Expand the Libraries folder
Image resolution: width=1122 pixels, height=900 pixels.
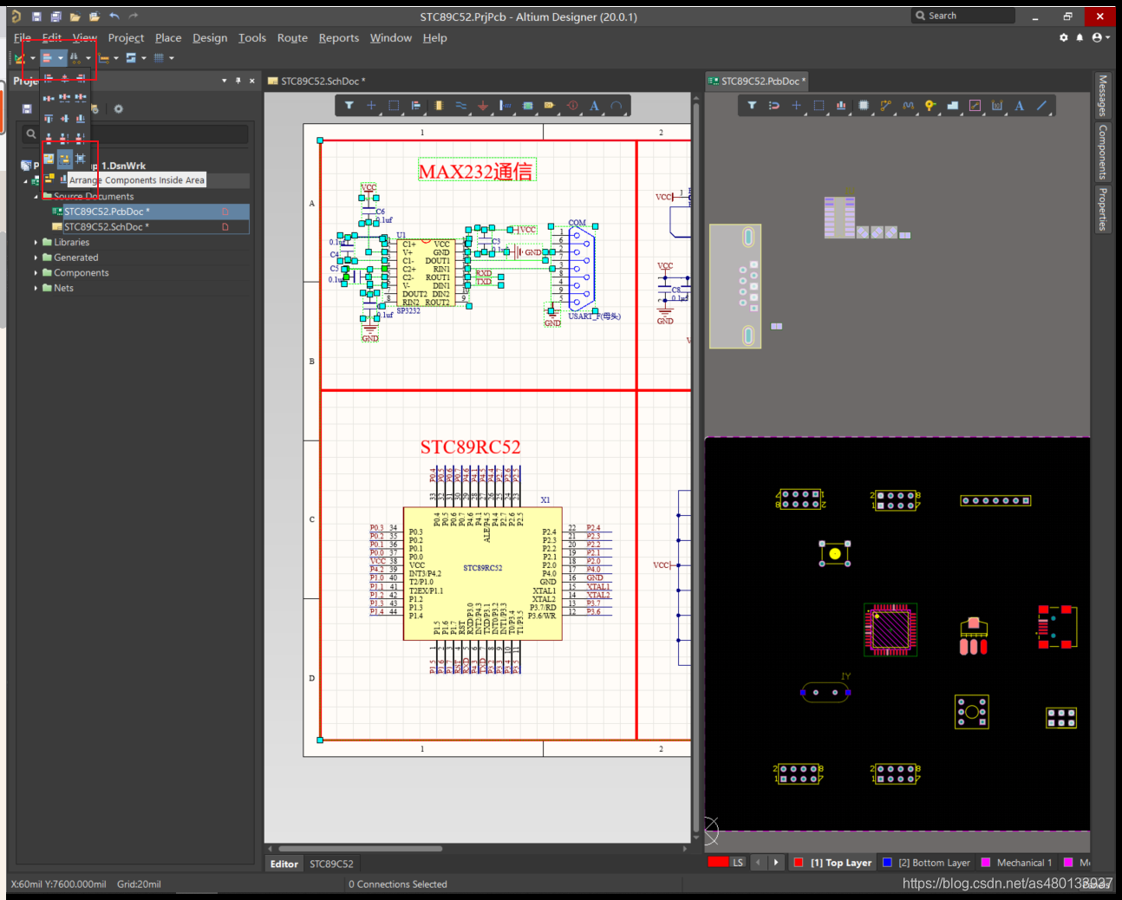pos(36,243)
